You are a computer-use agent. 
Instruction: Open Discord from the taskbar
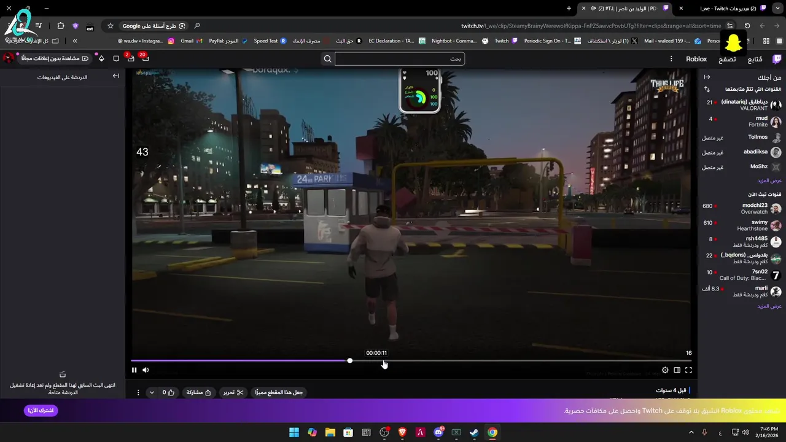point(438,432)
